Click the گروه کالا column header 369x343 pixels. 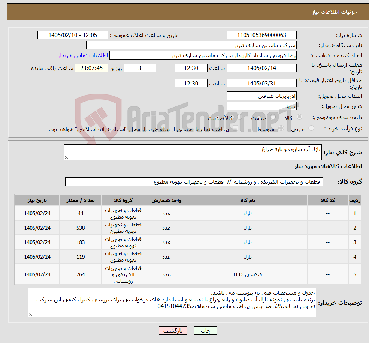123,200
